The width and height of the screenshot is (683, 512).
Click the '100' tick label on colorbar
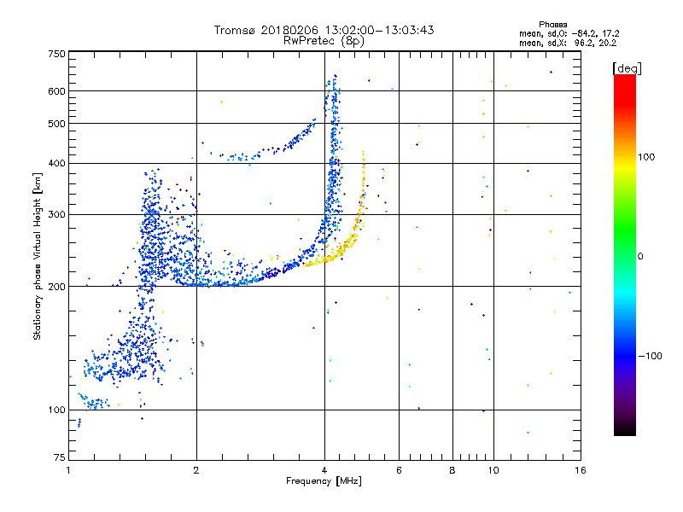pos(646,157)
